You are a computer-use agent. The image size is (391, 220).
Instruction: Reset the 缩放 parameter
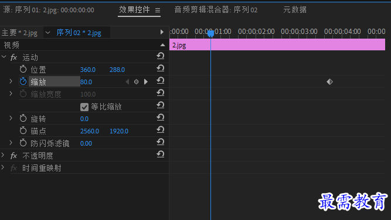(x=161, y=80)
